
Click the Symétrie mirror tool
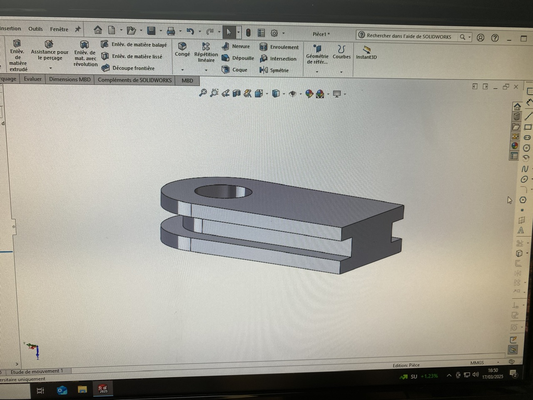coord(274,70)
